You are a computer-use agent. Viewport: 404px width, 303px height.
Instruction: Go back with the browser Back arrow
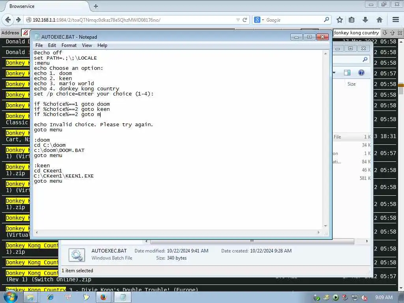[8, 20]
